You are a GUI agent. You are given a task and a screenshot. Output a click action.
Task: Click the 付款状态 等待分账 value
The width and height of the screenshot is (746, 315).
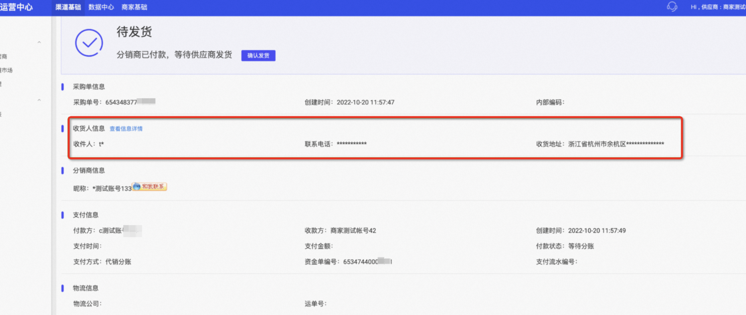pos(581,246)
